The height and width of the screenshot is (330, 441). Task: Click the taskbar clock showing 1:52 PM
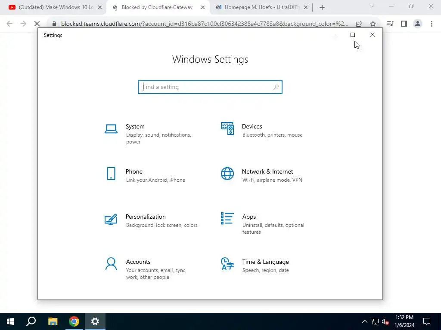click(x=404, y=321)
